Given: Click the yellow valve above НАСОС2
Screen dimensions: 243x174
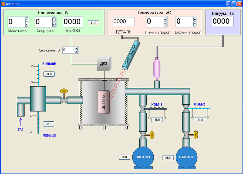Looking at the screenshot, I should pos(195,134).
